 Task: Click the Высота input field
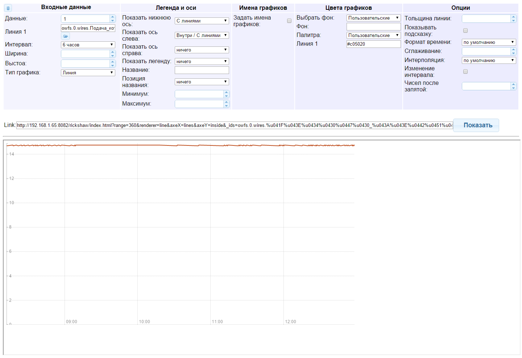(85, 63)
